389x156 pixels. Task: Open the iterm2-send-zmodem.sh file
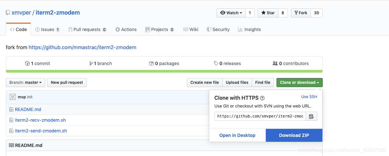pyautogui.click(x=41, y=131)
